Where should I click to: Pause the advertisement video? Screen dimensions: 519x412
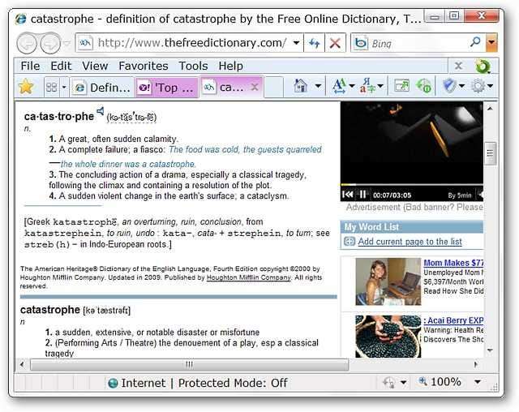[362, 195]
